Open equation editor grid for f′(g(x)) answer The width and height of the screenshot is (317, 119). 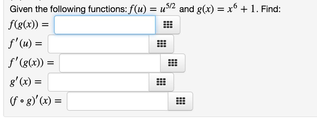[173, 63]
